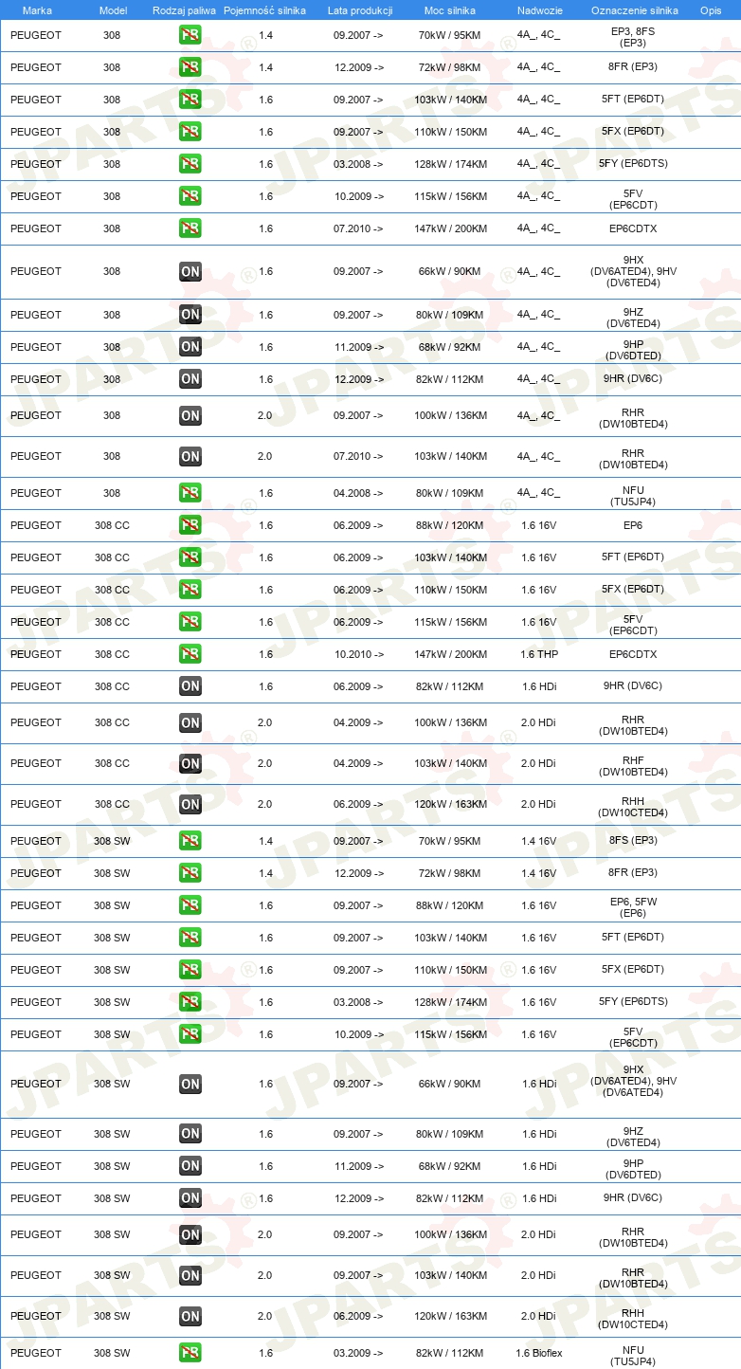Click the 10.2009 -> date in the plain 308 row
The width and height of the screenshot is (741, 1369).
tap(358, 196)
